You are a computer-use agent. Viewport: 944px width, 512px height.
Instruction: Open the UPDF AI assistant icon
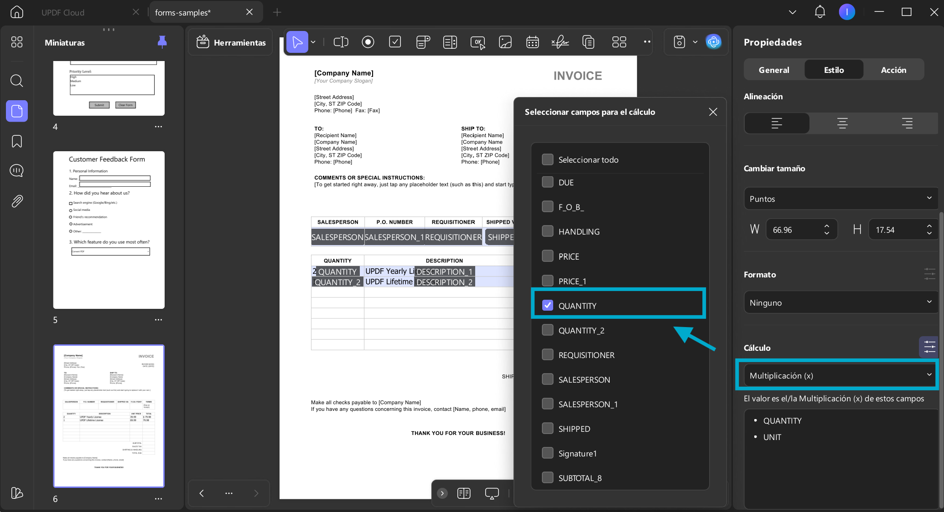pyautogui.click(x=714, y=42)
